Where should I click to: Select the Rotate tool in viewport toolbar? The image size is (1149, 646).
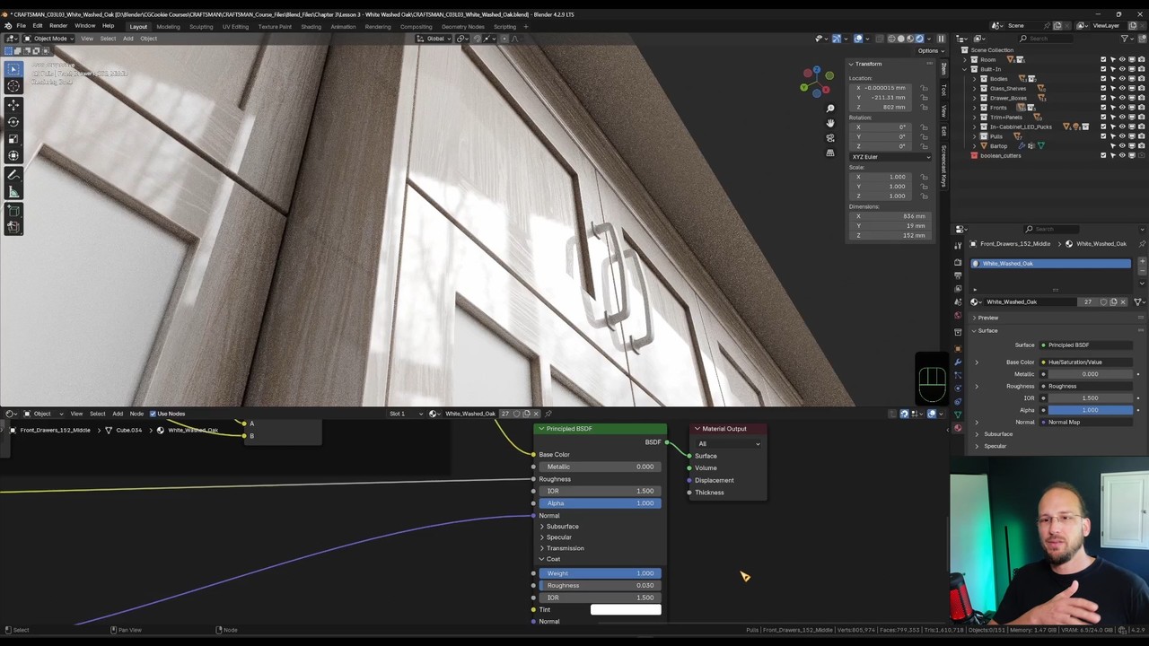click(13, 122)
